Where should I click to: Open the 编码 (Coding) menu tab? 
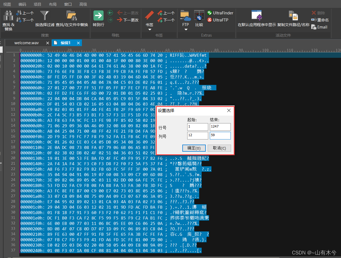pos(22,4)
